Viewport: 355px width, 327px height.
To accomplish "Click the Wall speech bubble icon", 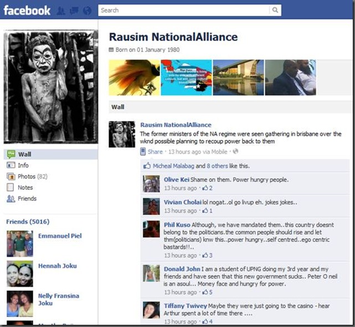I will click(11, 154).
